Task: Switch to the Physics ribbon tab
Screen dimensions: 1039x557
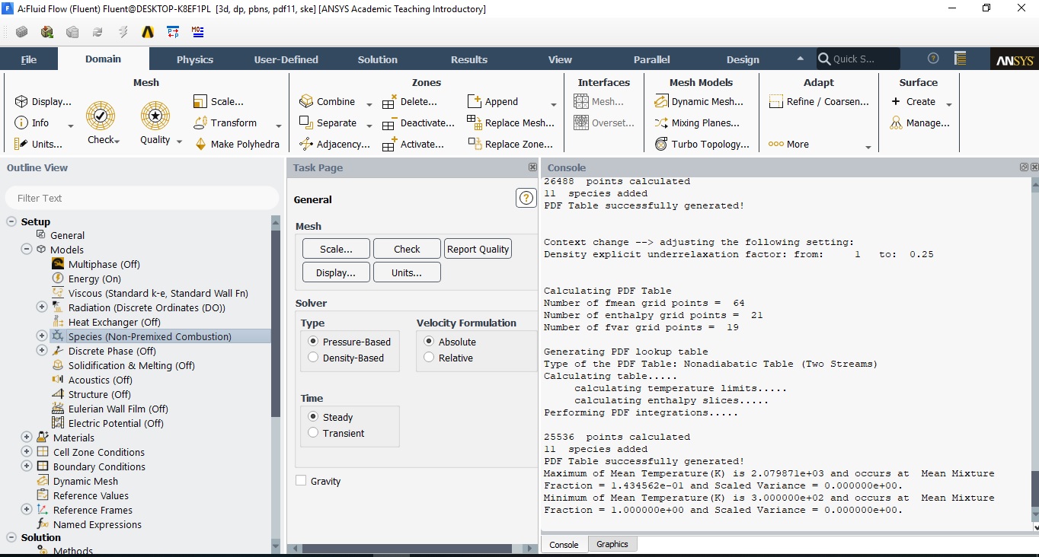Action: click(195, 59)
